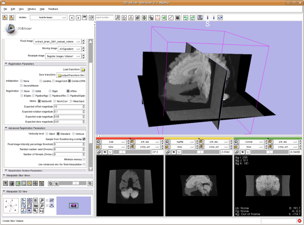Open the Modules dropdown showing Register Images
Screen dimensions: 304x225
tap(49, 17)
